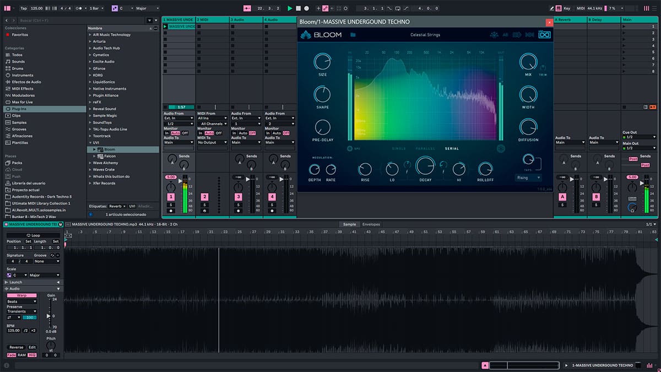Open the Beats warp mode dropdown
Image resolution: width=661 pixels, height=372 pixels.
click(22, 301)
